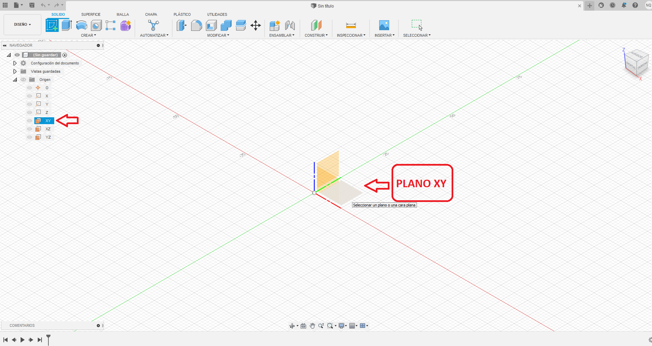Select the Revolve tool icon
This screenshot has height=346, width=652.
82,25
